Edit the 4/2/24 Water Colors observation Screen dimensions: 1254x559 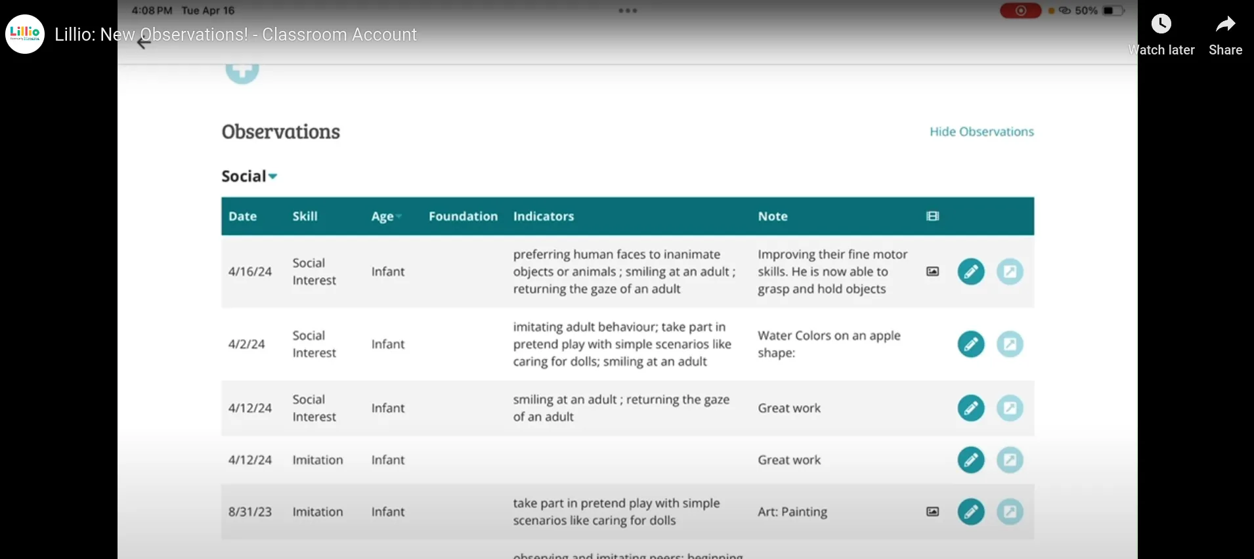click(971, 344)
